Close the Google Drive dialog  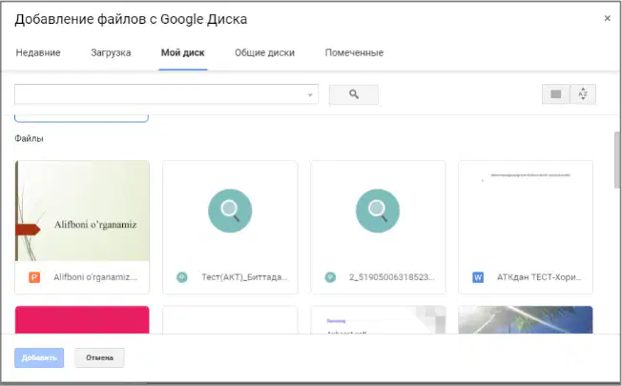607,18
